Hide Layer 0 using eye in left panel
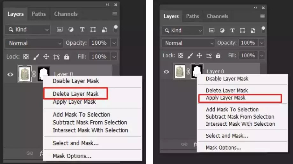This screenshot has height=164, width=293. pos(10,75)
